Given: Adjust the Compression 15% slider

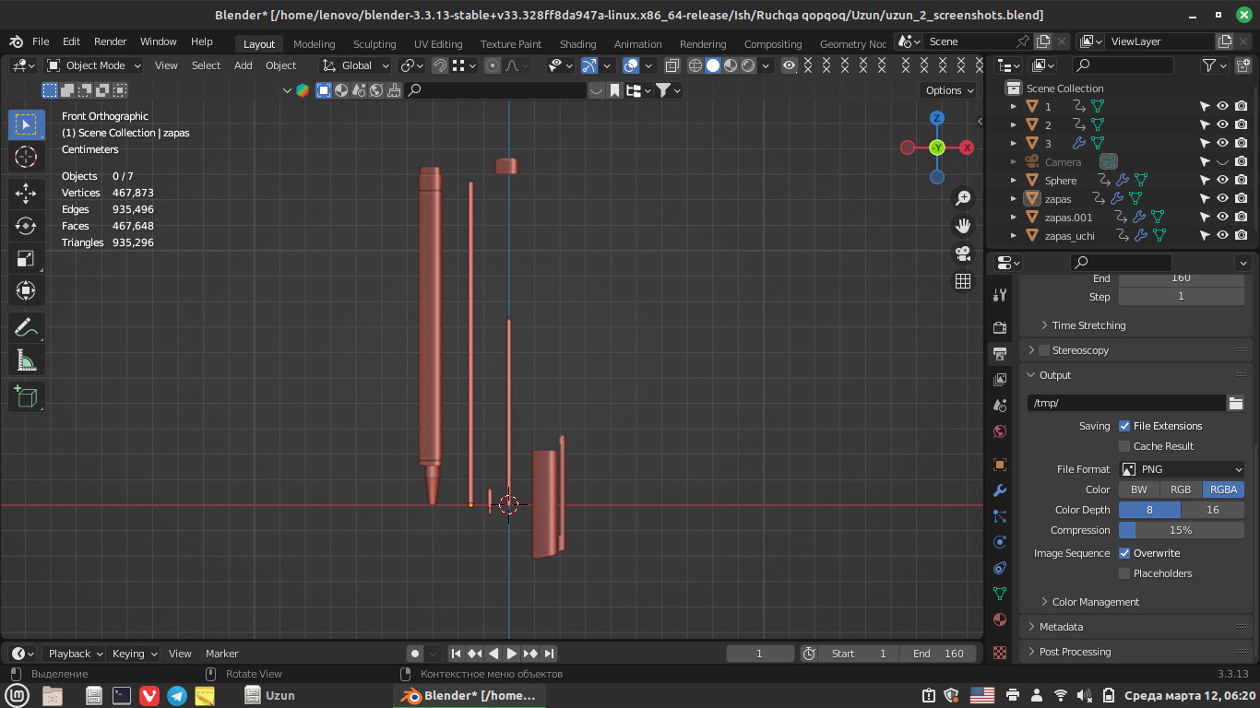Looking at the screenshot, I should pos(1182,530).
